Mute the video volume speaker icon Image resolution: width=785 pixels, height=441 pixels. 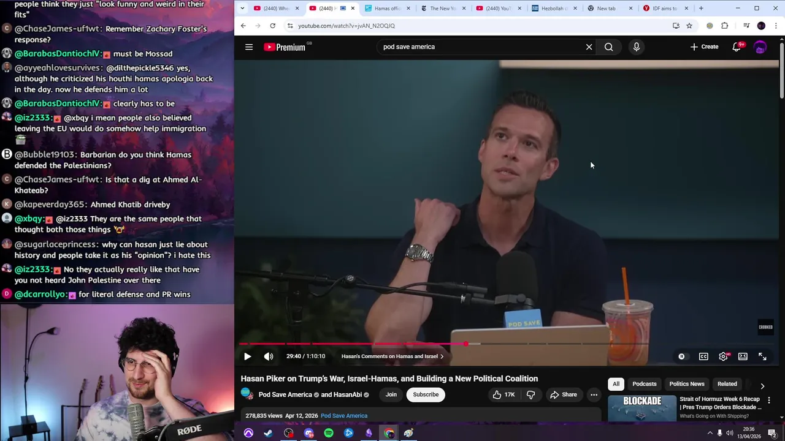(x=269, y=356)
